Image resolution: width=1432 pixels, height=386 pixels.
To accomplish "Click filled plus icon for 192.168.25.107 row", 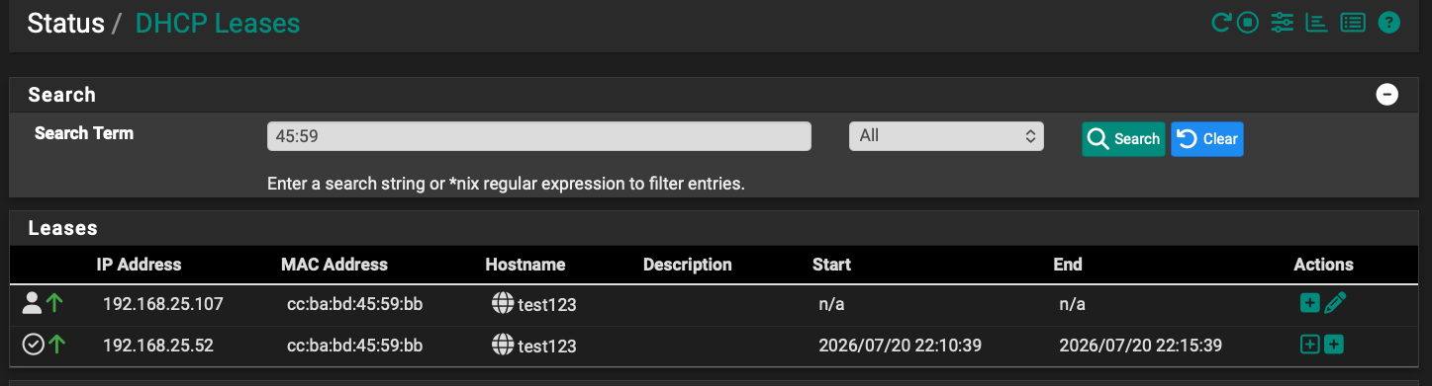I will (x=1309, y=304).
